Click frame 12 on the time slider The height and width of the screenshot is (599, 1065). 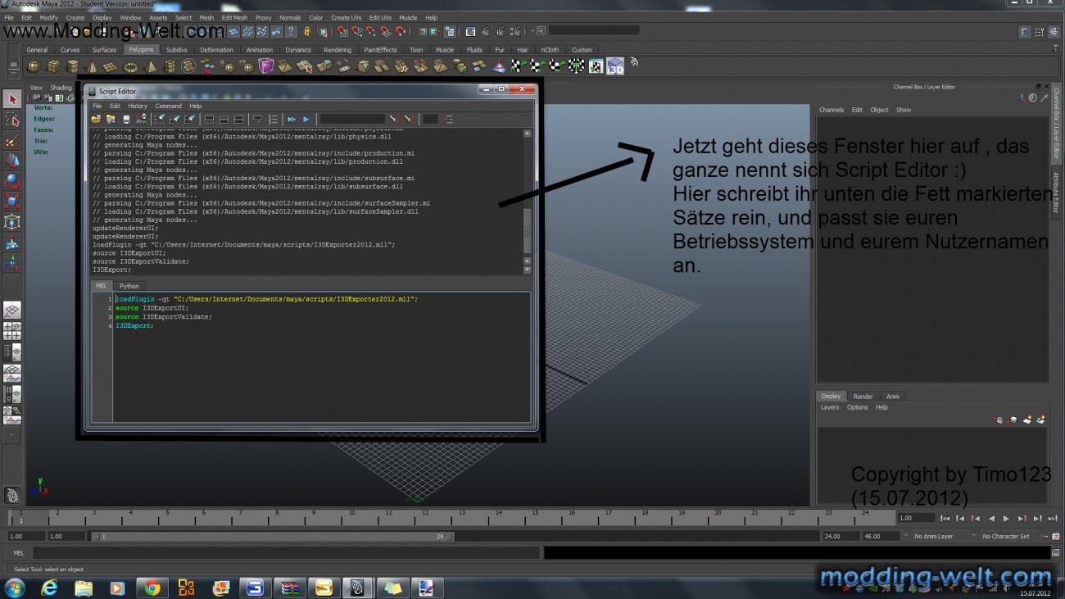425,517
